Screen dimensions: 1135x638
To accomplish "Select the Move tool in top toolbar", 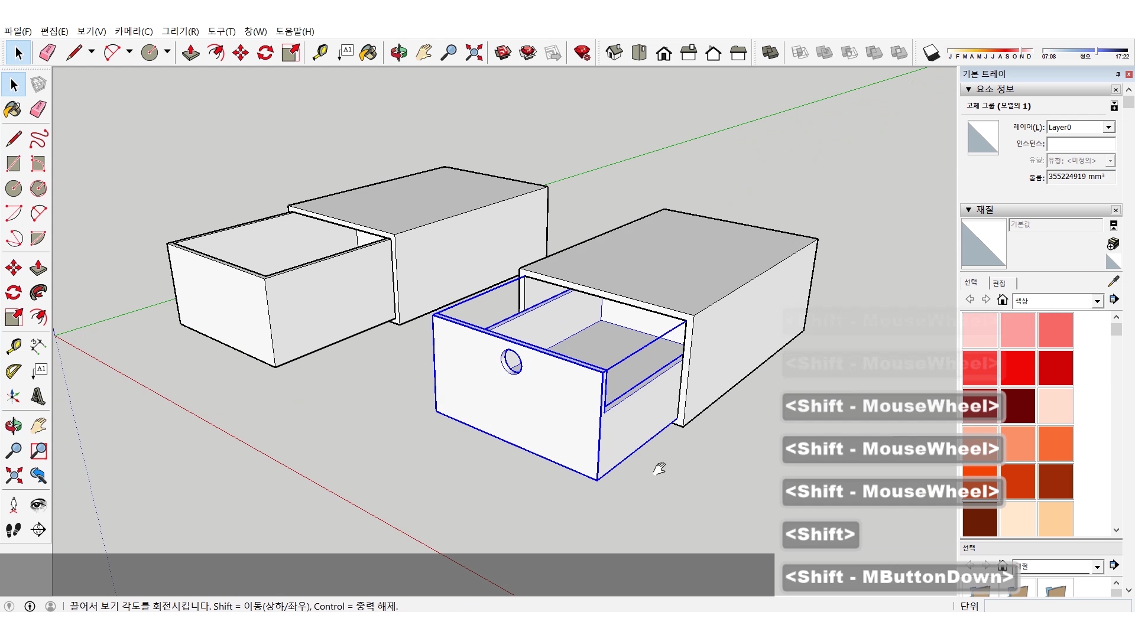I will [x=240, y=53].
